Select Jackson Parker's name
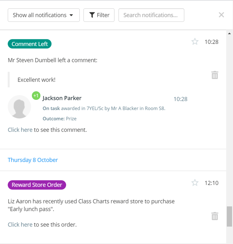This screenshot has width=233, height=244. coord(62,98)
